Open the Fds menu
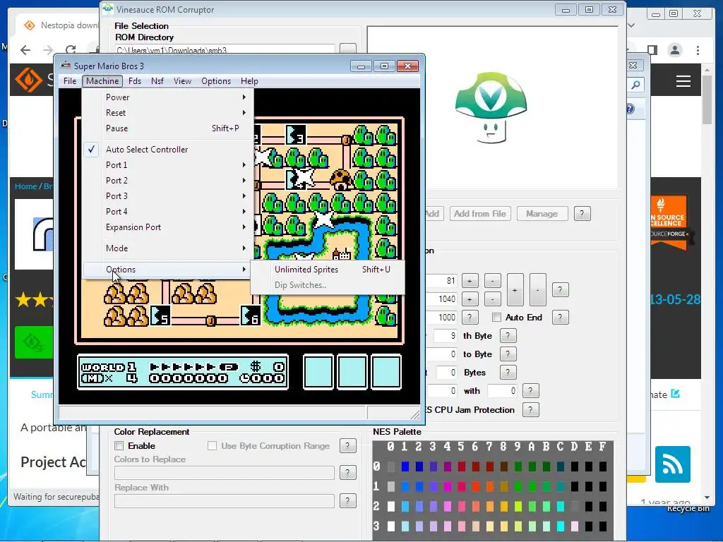The height and width of the screenshot is (542, 723). tap(135, 81)
